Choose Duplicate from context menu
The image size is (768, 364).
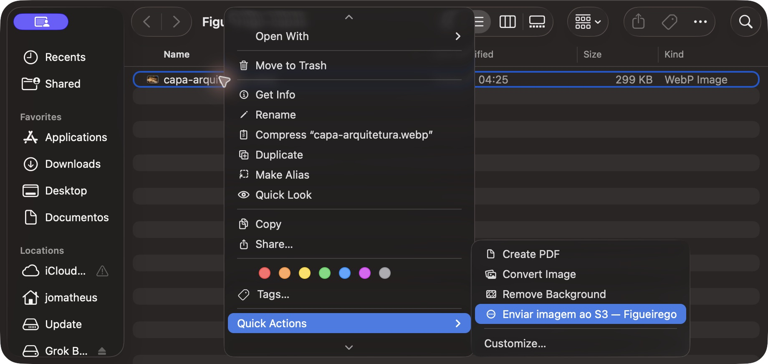click(349, 155)
